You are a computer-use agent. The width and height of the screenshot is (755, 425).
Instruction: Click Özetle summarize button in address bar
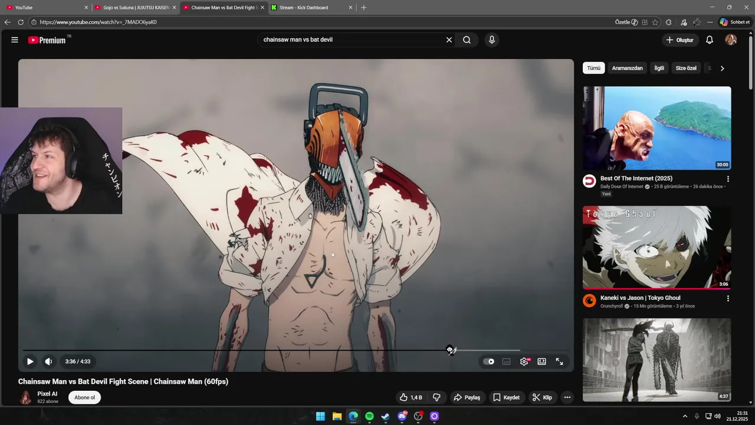[626, 22]
